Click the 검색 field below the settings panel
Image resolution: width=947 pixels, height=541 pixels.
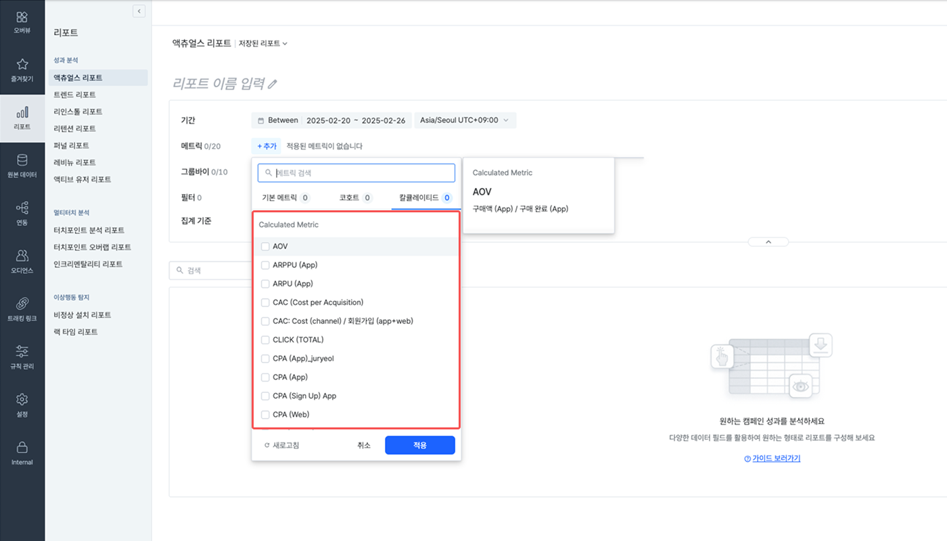point(210,270)
